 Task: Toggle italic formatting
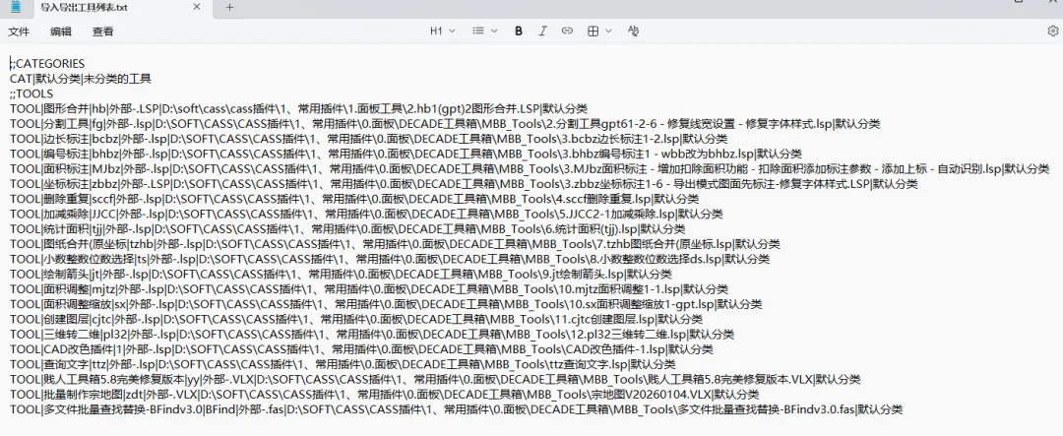[x=542, y=31]
